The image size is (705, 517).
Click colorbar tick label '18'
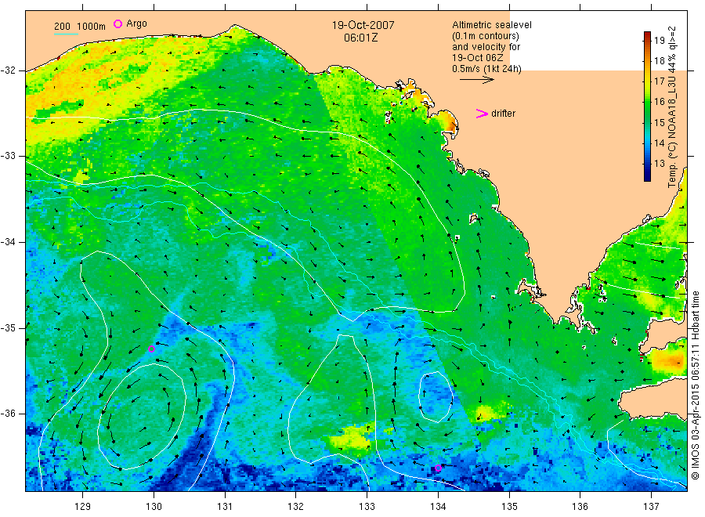coord(660,61)
